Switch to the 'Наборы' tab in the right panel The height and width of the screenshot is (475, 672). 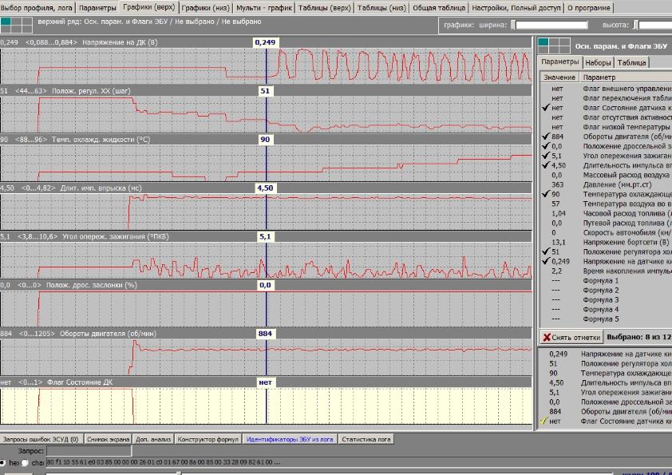coord(598,62)
